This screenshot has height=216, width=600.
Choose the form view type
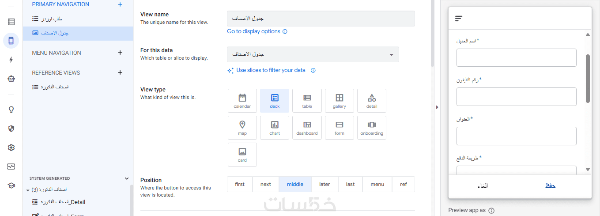pos(339,128)
